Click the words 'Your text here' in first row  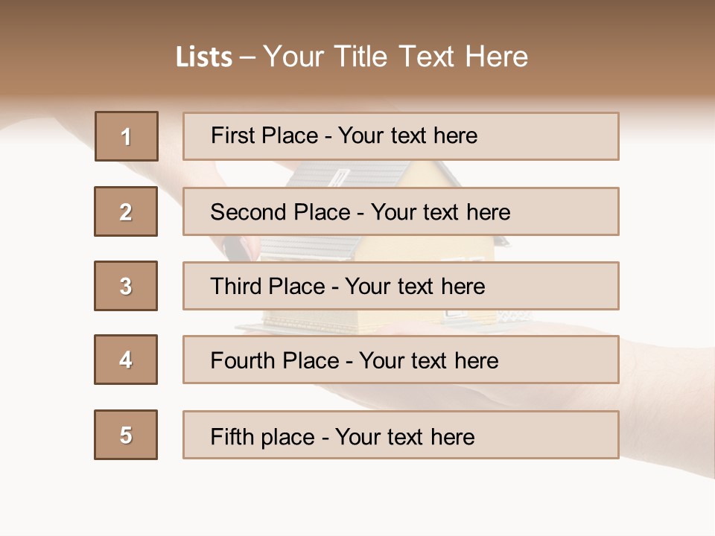407,135
